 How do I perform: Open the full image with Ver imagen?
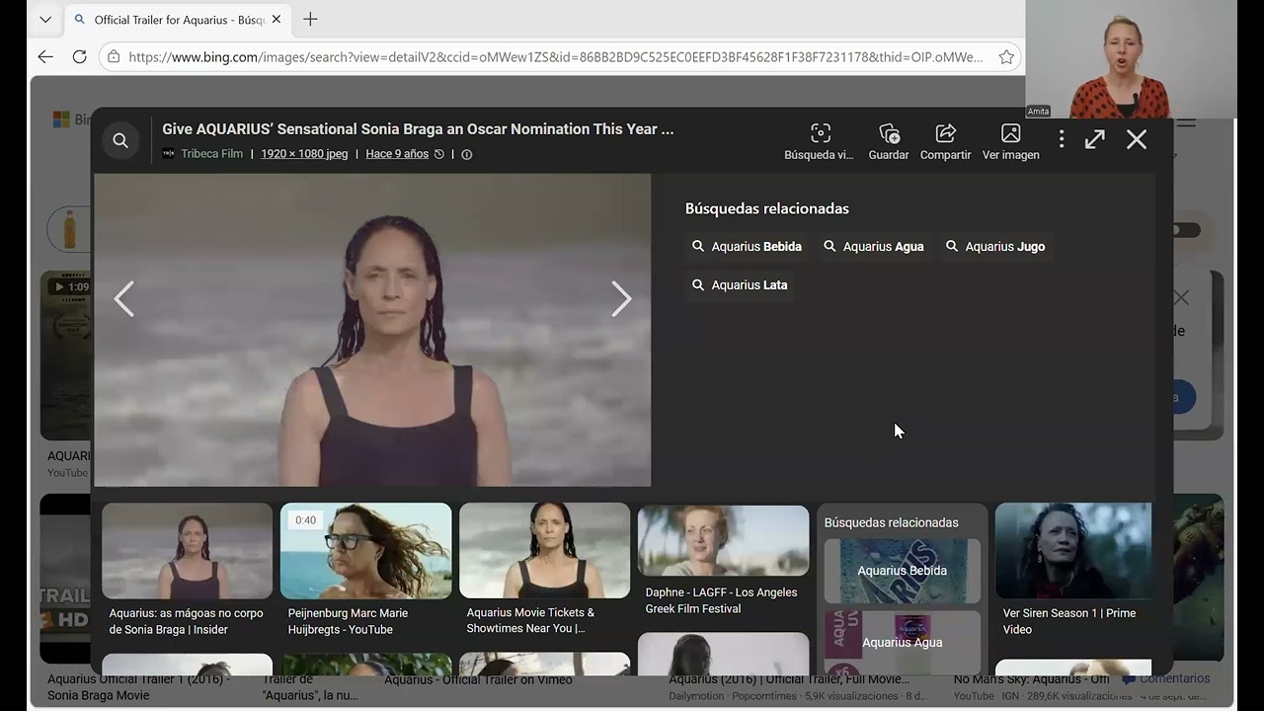point(1010,141)
